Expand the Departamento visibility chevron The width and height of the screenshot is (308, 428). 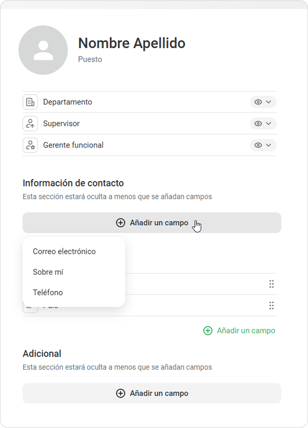(268, 102)
